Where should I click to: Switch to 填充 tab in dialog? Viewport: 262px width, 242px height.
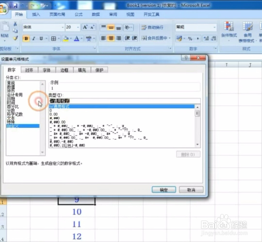pyautogui.click(x=82, y=70)
